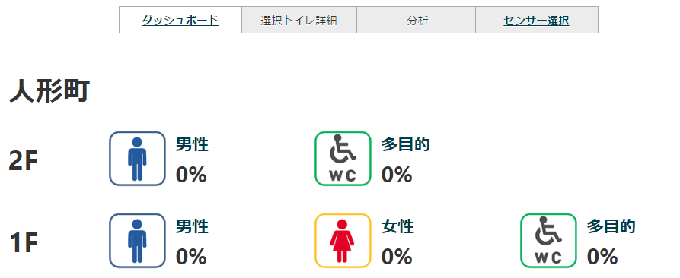Select the 多目的 label on 1F

tap(611, 226)
